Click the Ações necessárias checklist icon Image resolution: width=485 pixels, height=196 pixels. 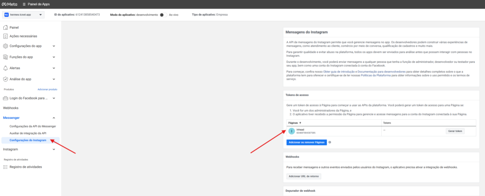click(x=5, y=36)
